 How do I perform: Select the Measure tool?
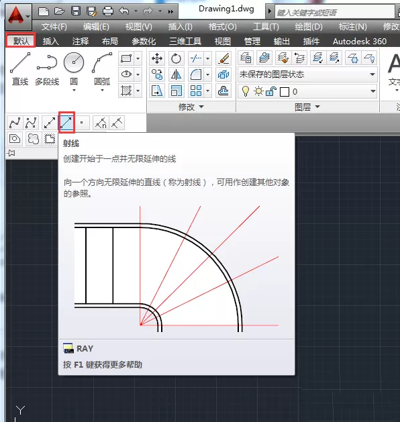coord(117,123)
